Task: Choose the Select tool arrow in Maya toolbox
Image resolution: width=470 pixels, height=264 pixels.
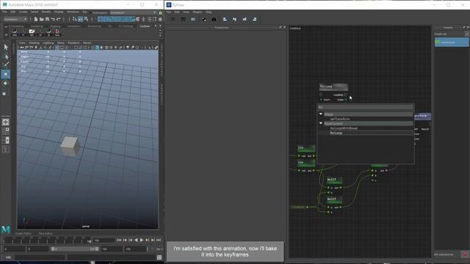Action: coord(6,47)
